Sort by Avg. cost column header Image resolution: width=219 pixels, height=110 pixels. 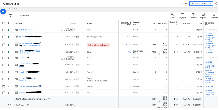coord(186,23)
